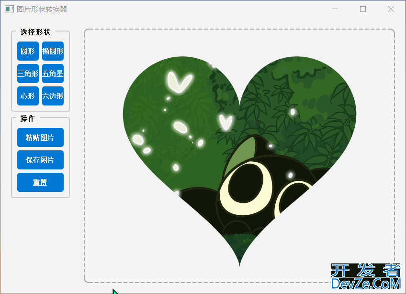The height and width of the screenshot is (294, 406).
Task: Click the 操作 group box label
Action: tap(28, 118)
